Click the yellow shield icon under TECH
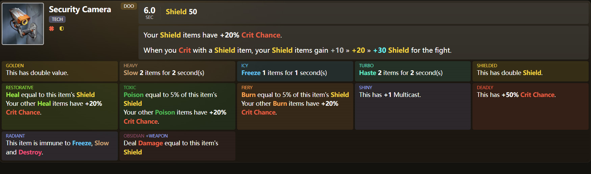Image resolution: width=591 pixels, height=174 pixels. 61,29
